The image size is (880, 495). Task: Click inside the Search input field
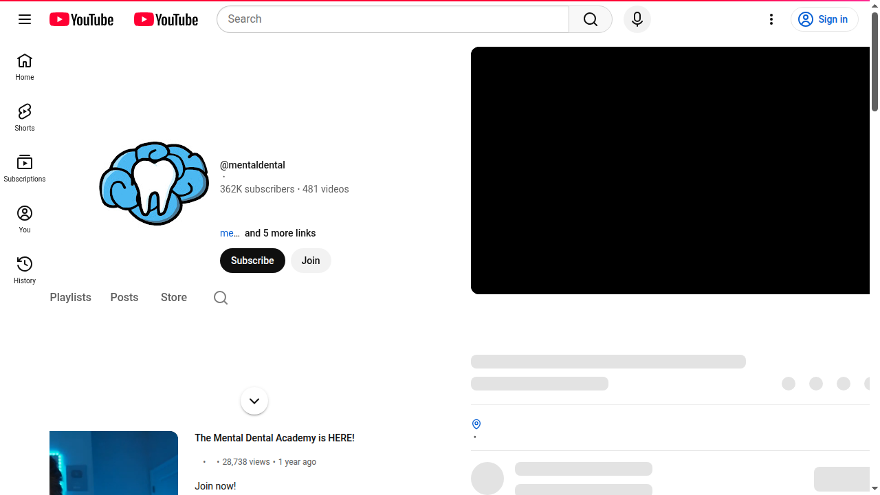(x=392, y=19)
